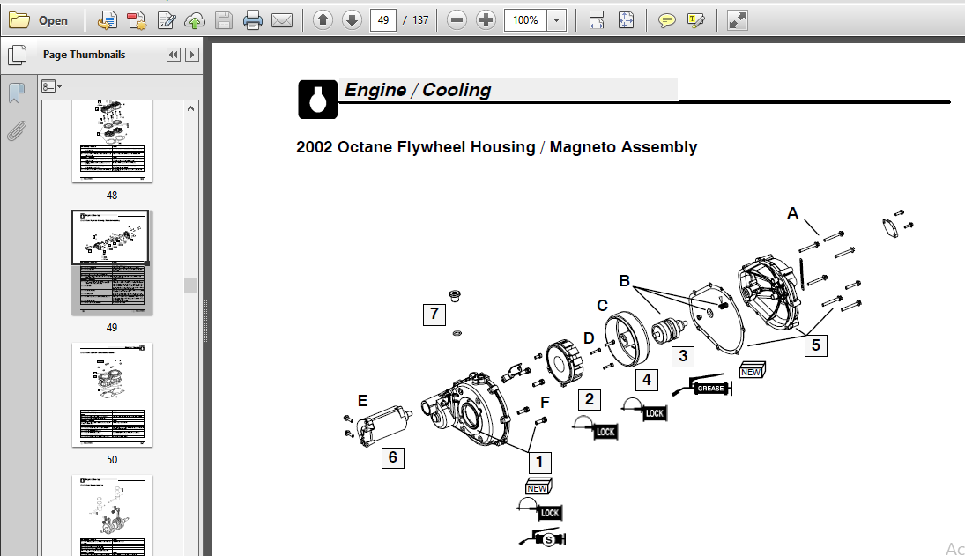Click the 'Engine / Cooling' heading text
Screen dimensions: 965x556
(417, 90)
